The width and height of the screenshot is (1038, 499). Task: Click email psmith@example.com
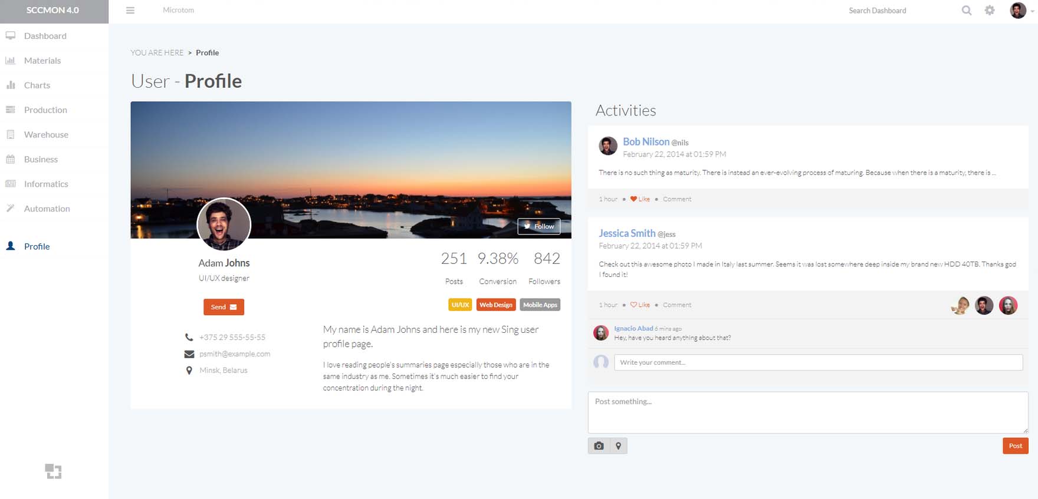[x=235, y=354]
